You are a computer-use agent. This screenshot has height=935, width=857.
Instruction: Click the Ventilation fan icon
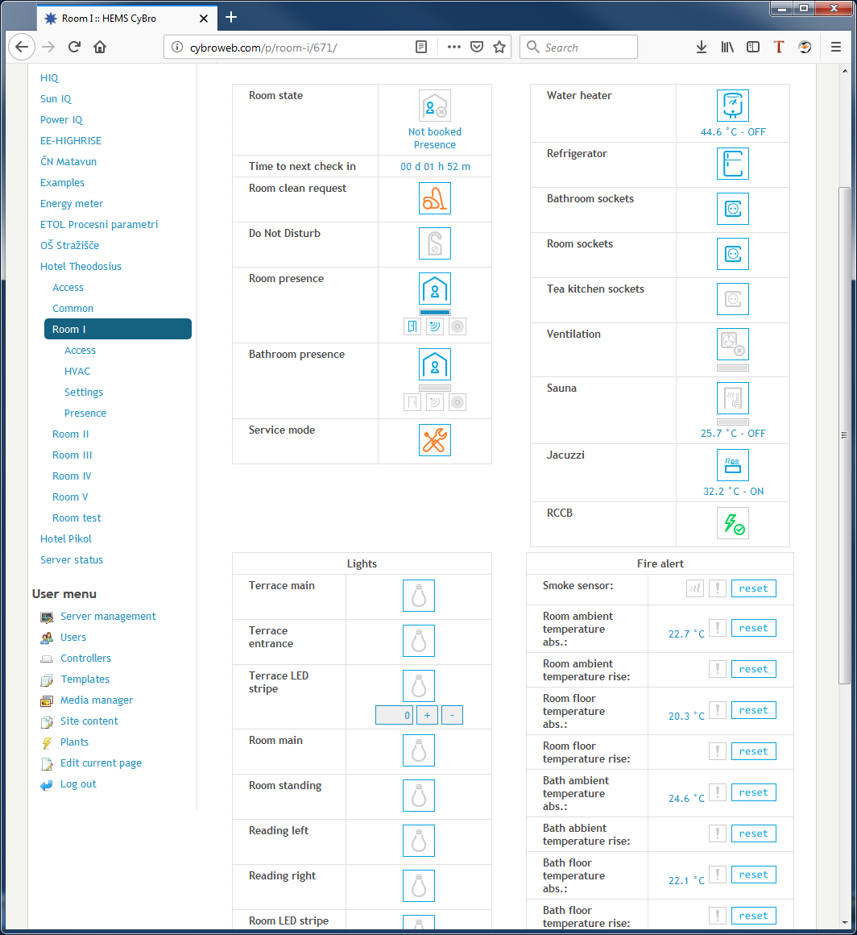[x=732, y=344]
